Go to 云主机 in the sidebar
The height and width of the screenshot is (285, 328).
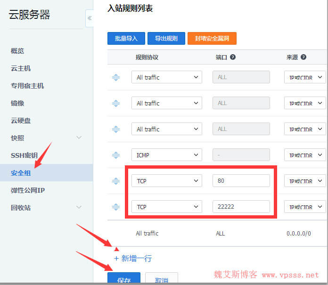[x=21, y=68]
